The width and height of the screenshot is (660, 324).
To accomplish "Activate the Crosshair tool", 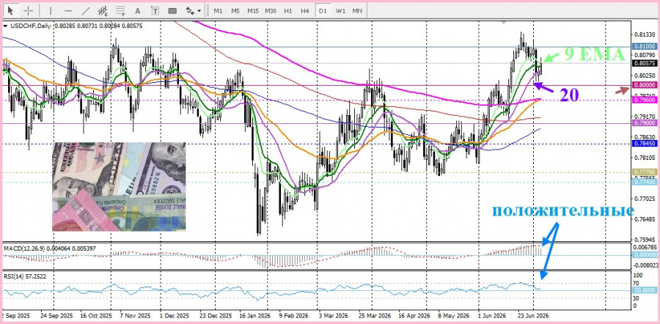I will tap(29, 10).
